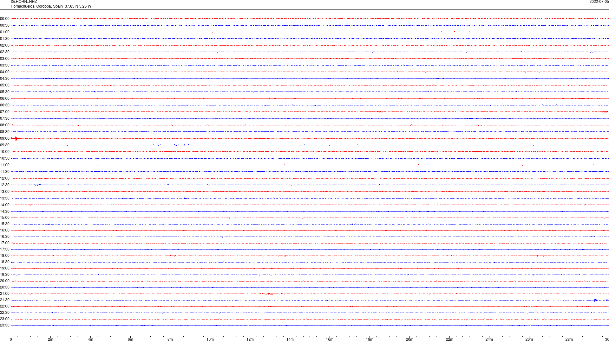Click the station code IG.HORN..HHZ

pyautogui.click(x=24, y=2)
